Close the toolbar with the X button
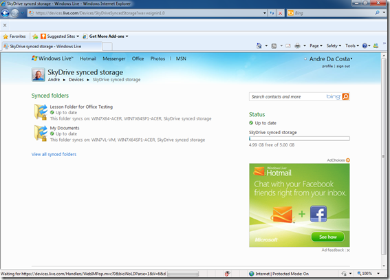This screenshot has width=390, height=280. pyautogui.click(x=5, y=25)
